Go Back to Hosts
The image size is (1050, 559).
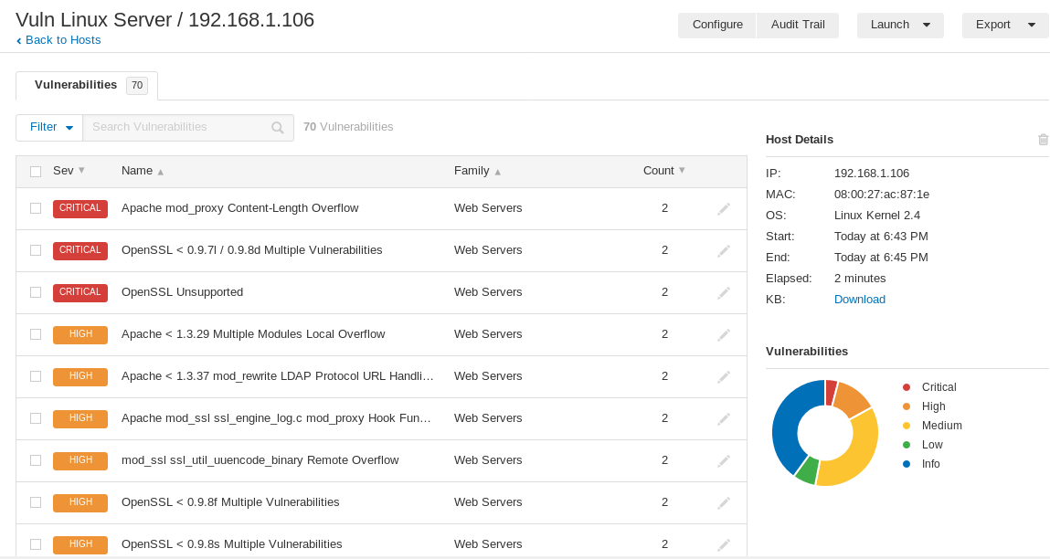coord(62,40)
